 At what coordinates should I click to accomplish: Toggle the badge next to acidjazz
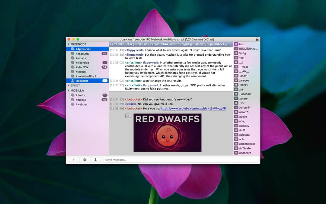pyautogui.click(x=236, y=134)
